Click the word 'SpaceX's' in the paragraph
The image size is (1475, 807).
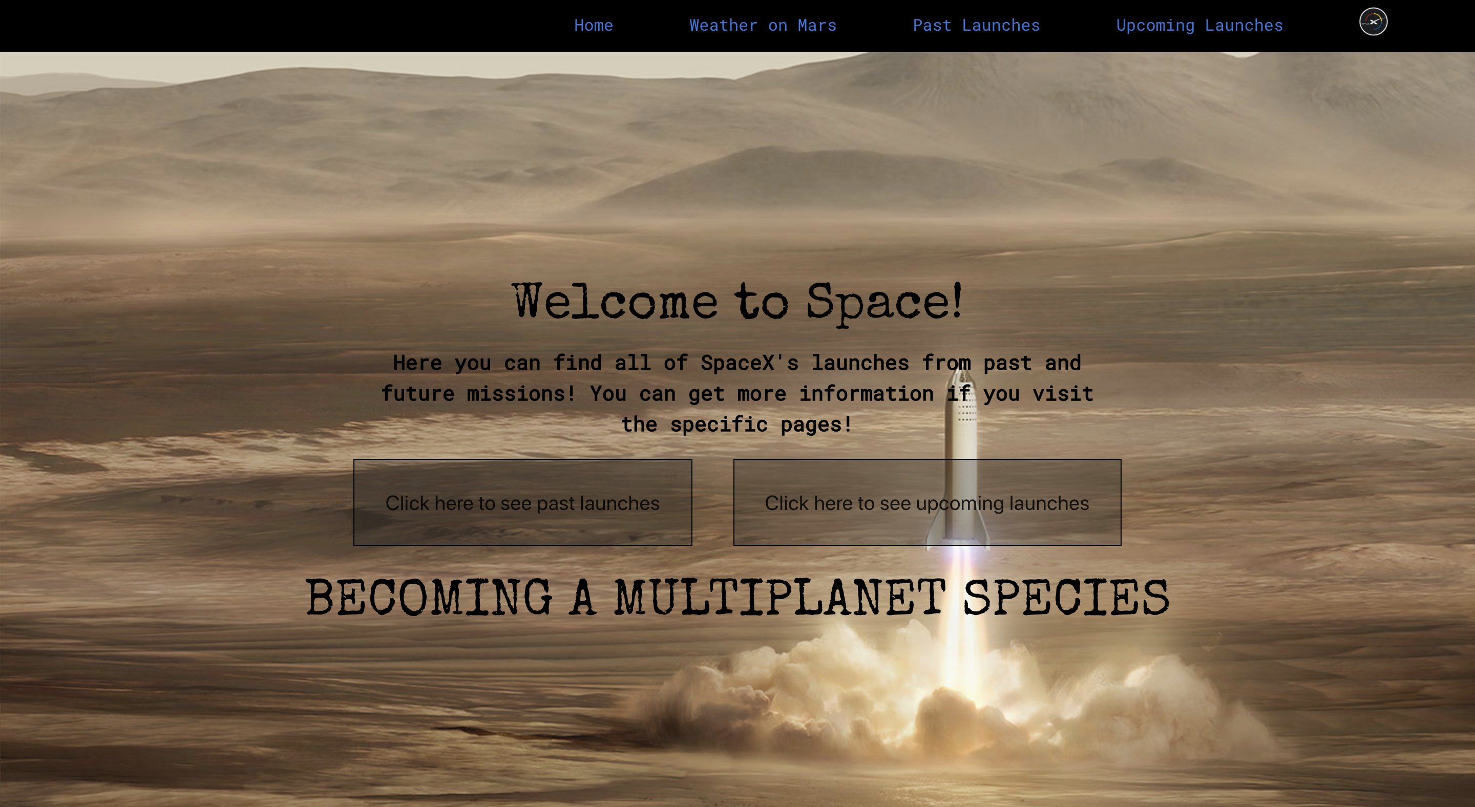749,363
